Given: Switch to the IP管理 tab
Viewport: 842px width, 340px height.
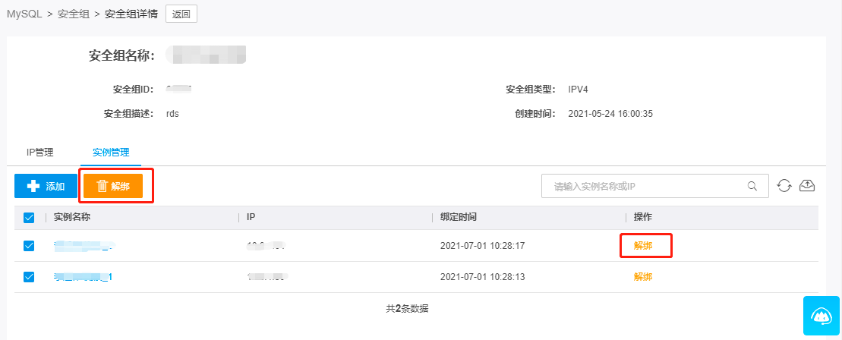Looking at the screenshot, I should point(40,153).
